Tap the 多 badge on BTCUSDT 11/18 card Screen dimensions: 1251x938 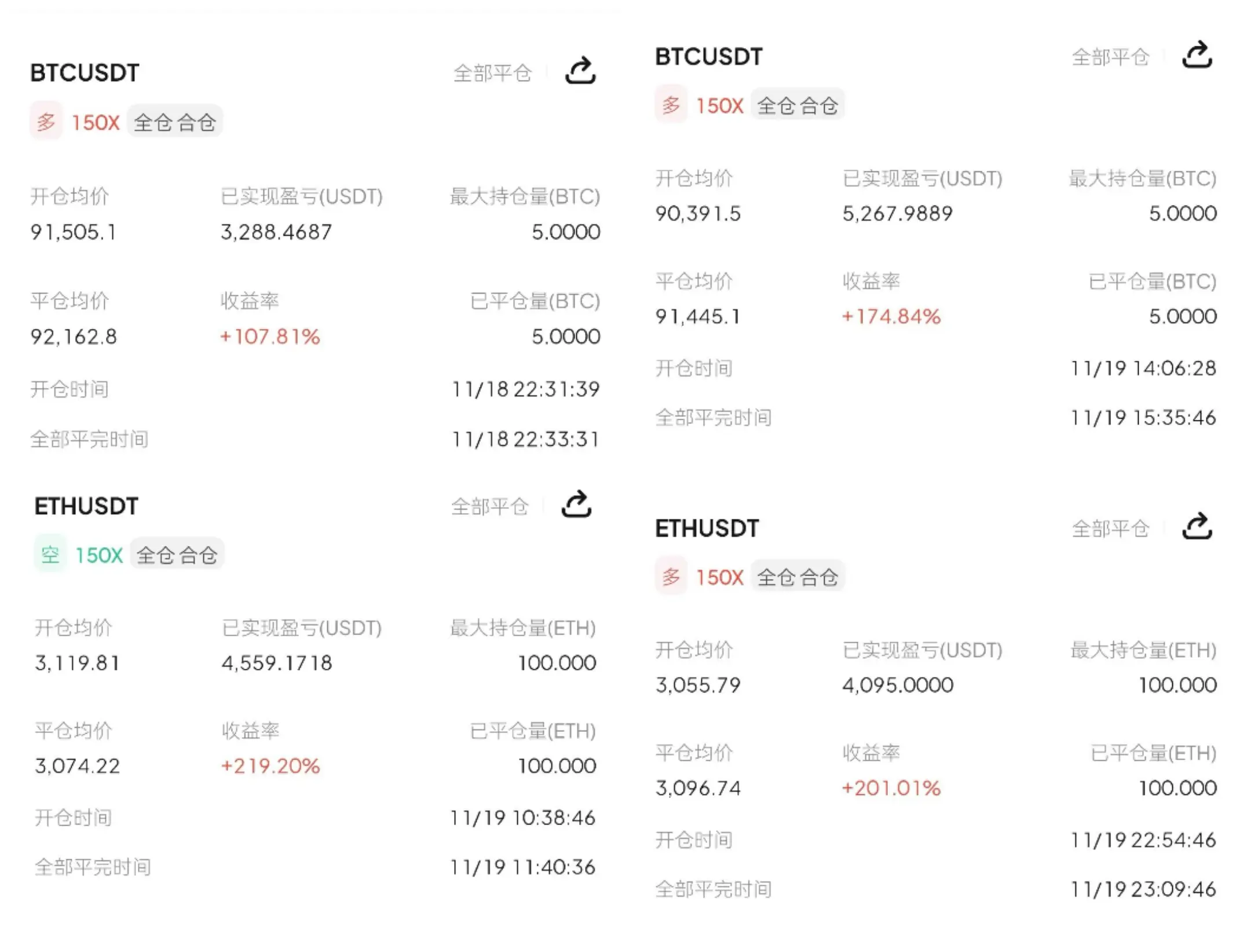46,122
